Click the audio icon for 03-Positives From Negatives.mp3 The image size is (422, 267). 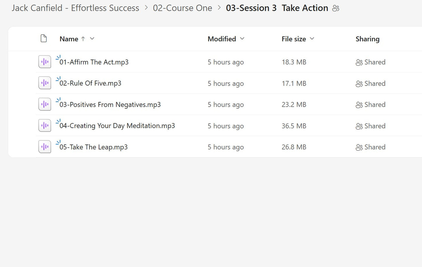click(44, 104)
